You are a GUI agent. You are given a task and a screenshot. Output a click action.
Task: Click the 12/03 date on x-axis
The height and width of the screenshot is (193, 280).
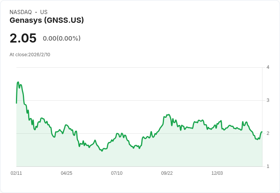pos(217,173)
